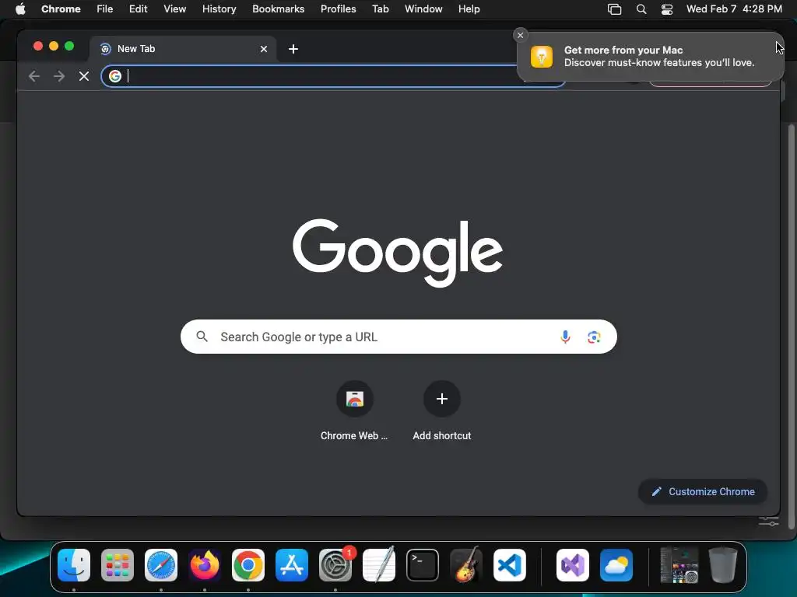Viewport: 797px width, 597px height.
Task: Open the minimized window thumbnail in Dock
Action: [x=679, y=565]
